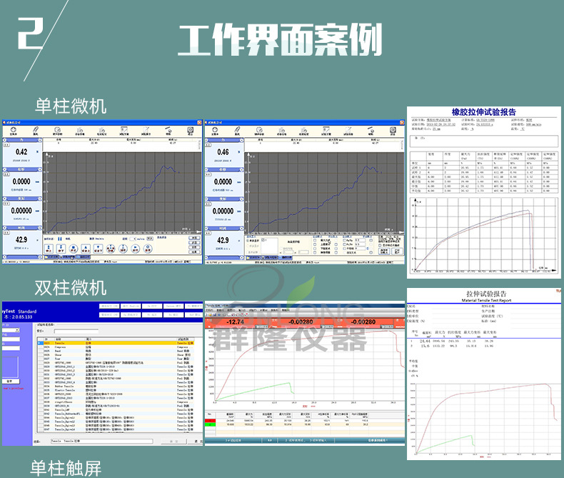Viewport: 564px width, 478px height.
Task: Collapse the time panel showing 42.9 in 0.46 window
Action: [x=241, y=229]
